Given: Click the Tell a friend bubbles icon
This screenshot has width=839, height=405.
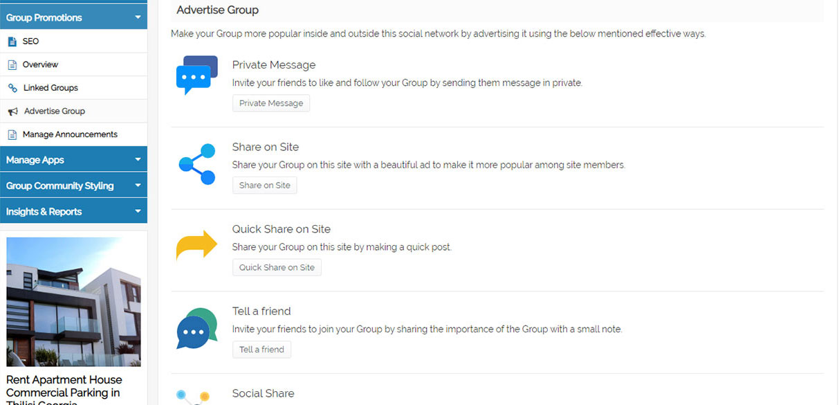Looking at the screenshot, I should [x=196, y=328].
